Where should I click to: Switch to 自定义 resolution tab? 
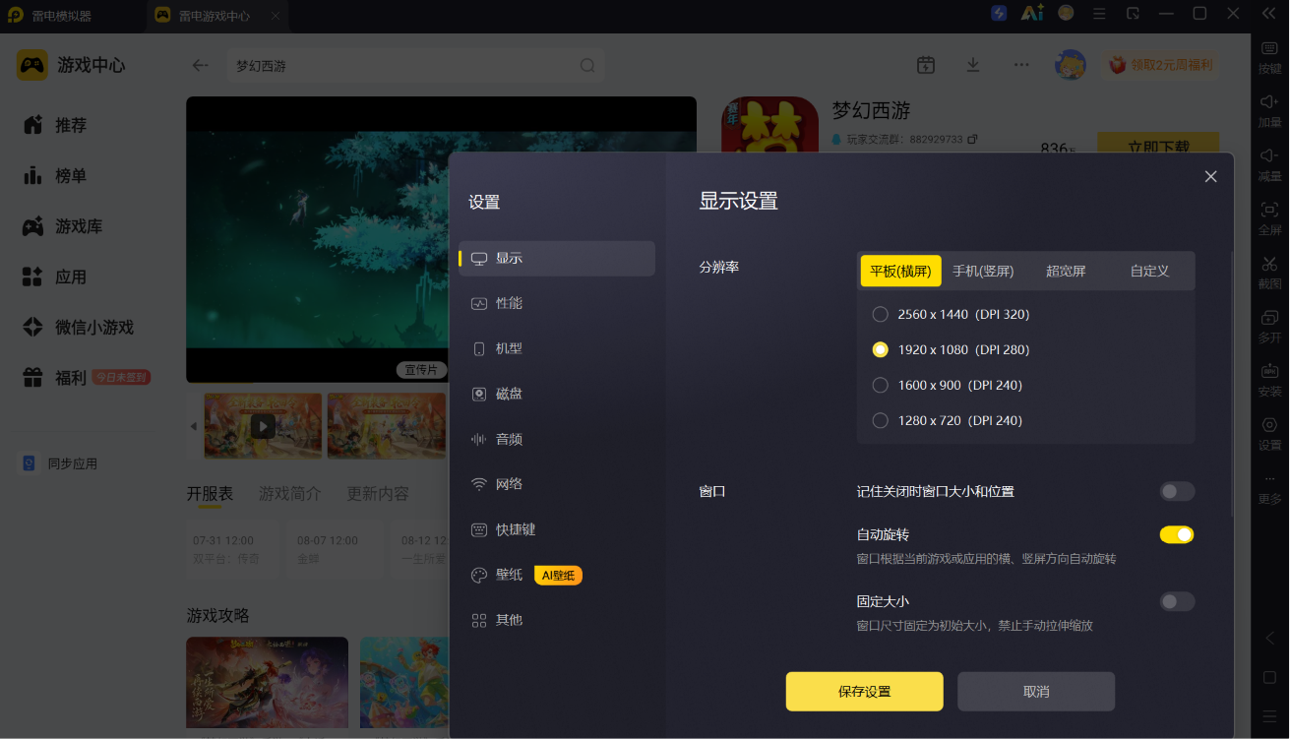click(1149, 271)
